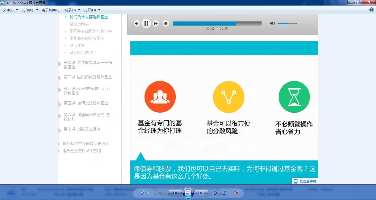Open the 文件(F) menu
Screen dimensions: 376x200
[8, 10]
